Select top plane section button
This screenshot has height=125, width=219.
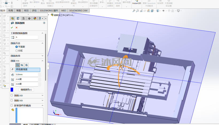[22, 65]
